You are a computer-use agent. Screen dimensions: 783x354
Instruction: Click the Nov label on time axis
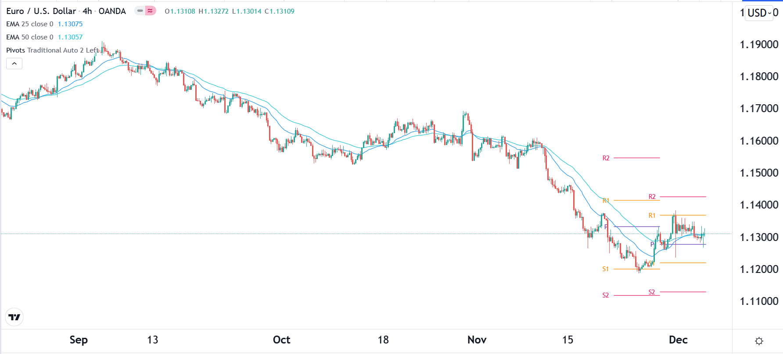[477, 340]
